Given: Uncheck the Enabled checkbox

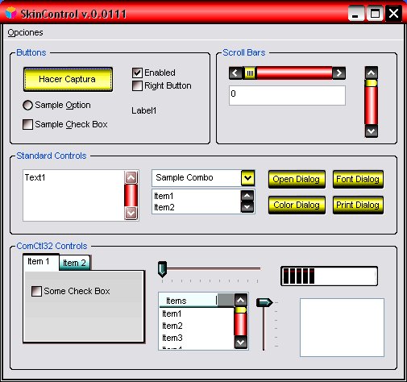Looking at the screenshot, I should click(x=137, y=73).
